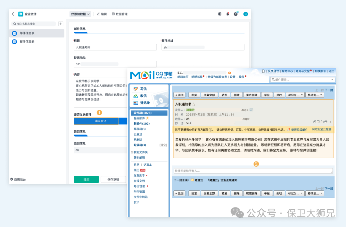The image size is (346, 227).
Task: Expand the 我的文件夹 tree node
Action: click(132, 152)
